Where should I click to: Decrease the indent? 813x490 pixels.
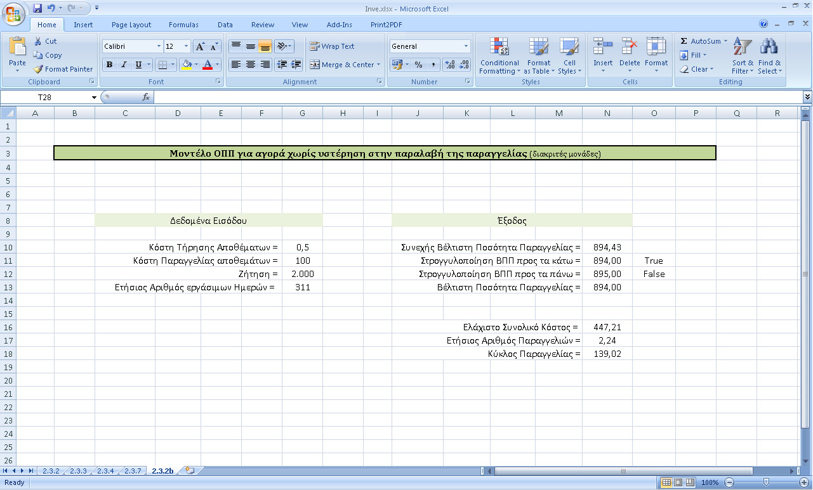(x=282, y=65)
